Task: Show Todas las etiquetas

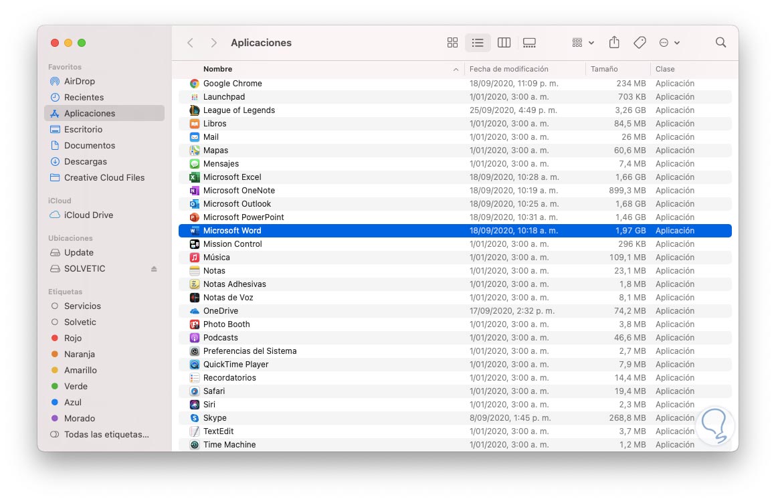Action: click(104, 435)
